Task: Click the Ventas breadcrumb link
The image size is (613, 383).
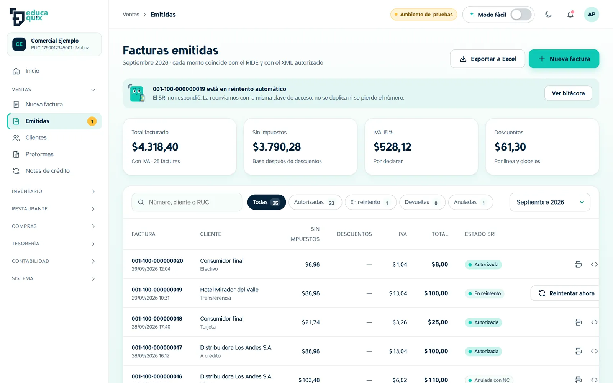Action: [x=131, y=15]
